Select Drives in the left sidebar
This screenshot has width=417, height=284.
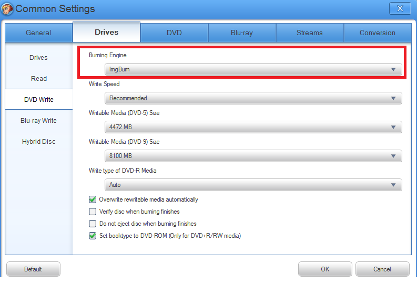point(38,58)
